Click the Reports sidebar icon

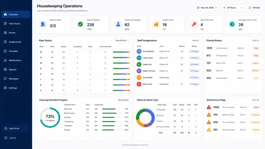[x=5, y=70]
